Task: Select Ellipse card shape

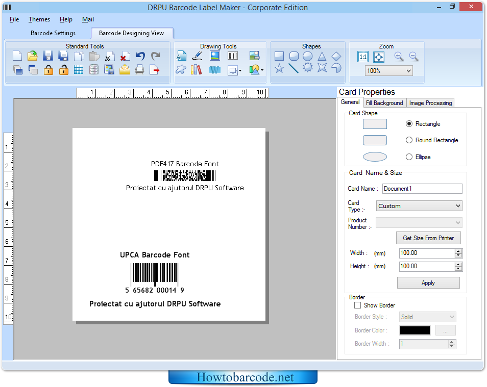Action: (409, 157)
